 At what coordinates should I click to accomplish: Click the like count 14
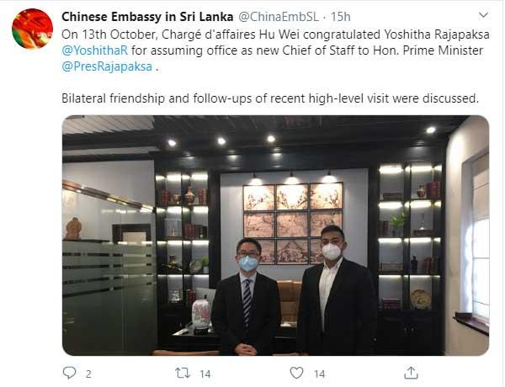319,374
